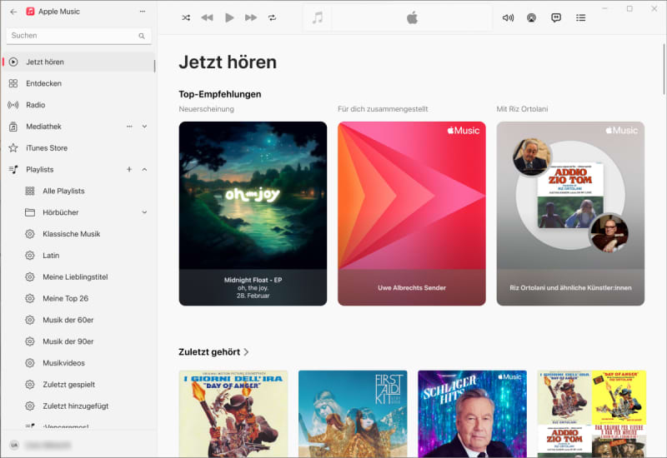Click the Playlists note-list icon
This screenshot has height=458, width=667.
click(x=13, y=170)
